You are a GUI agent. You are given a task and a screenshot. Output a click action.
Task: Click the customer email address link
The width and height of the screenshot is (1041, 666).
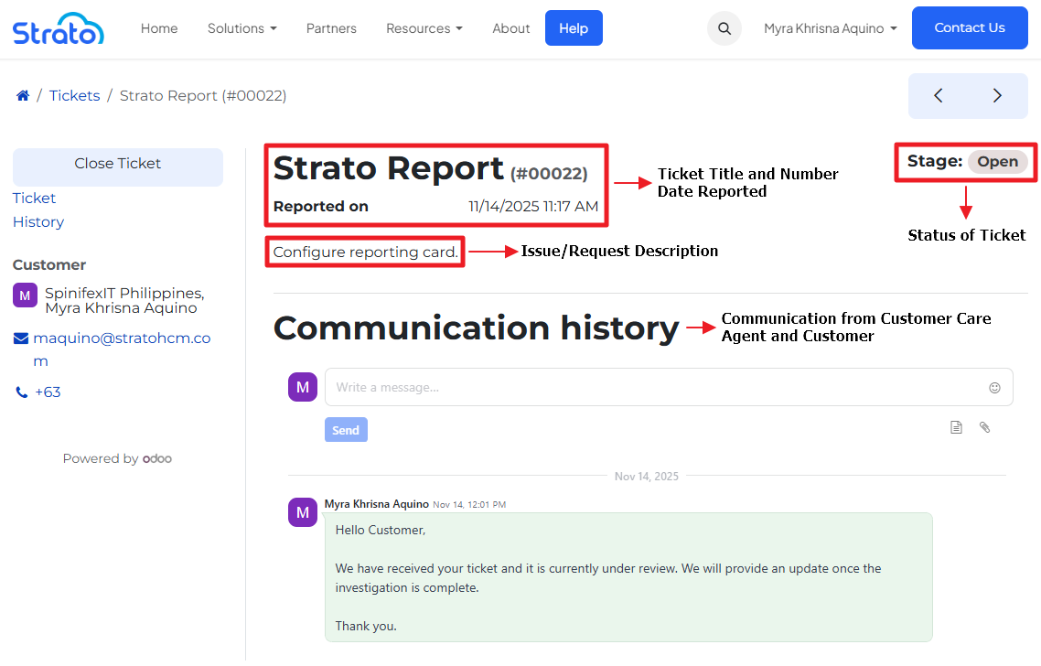(122, 338)
